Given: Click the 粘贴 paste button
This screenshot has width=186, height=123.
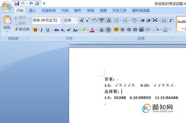Looking at the screenshot, I should pyautogui.click(x=7, y=23).
